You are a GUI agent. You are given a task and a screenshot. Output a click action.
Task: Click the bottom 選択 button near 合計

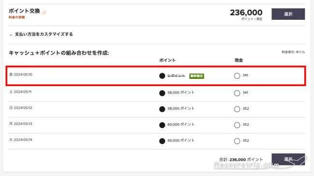point(288,160)
